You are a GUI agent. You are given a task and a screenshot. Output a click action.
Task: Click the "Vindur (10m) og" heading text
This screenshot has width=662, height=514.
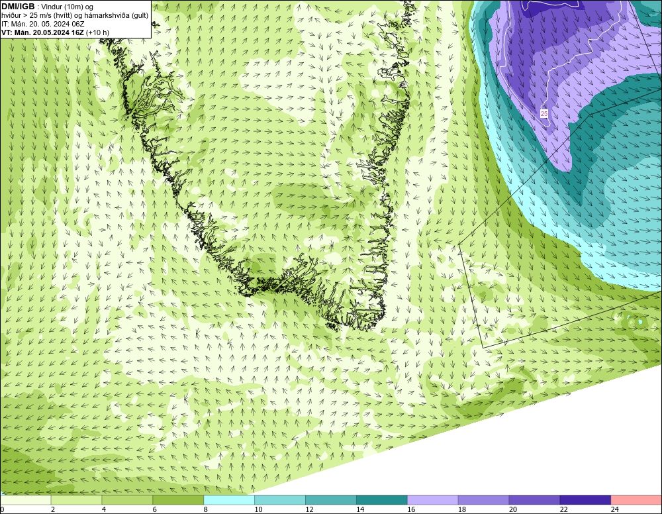click(67, 7)
